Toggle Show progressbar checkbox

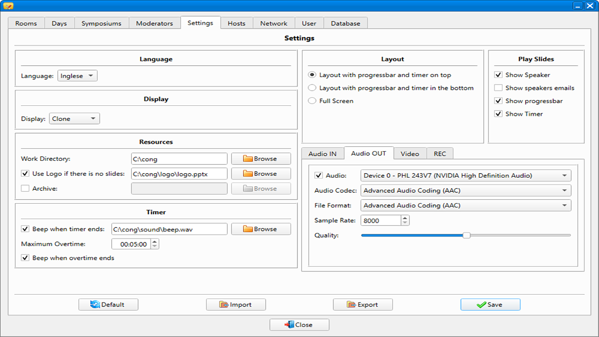[x=498, y=101]
